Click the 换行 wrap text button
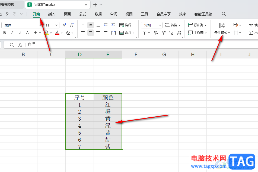This screenshot has width=258, height=172. click(x=125, y=25)
